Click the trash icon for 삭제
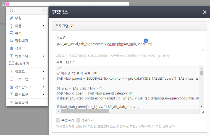 11,48
